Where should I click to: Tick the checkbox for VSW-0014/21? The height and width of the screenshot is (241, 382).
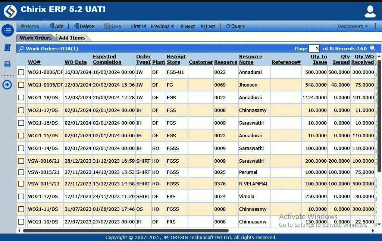click(21, 184)
